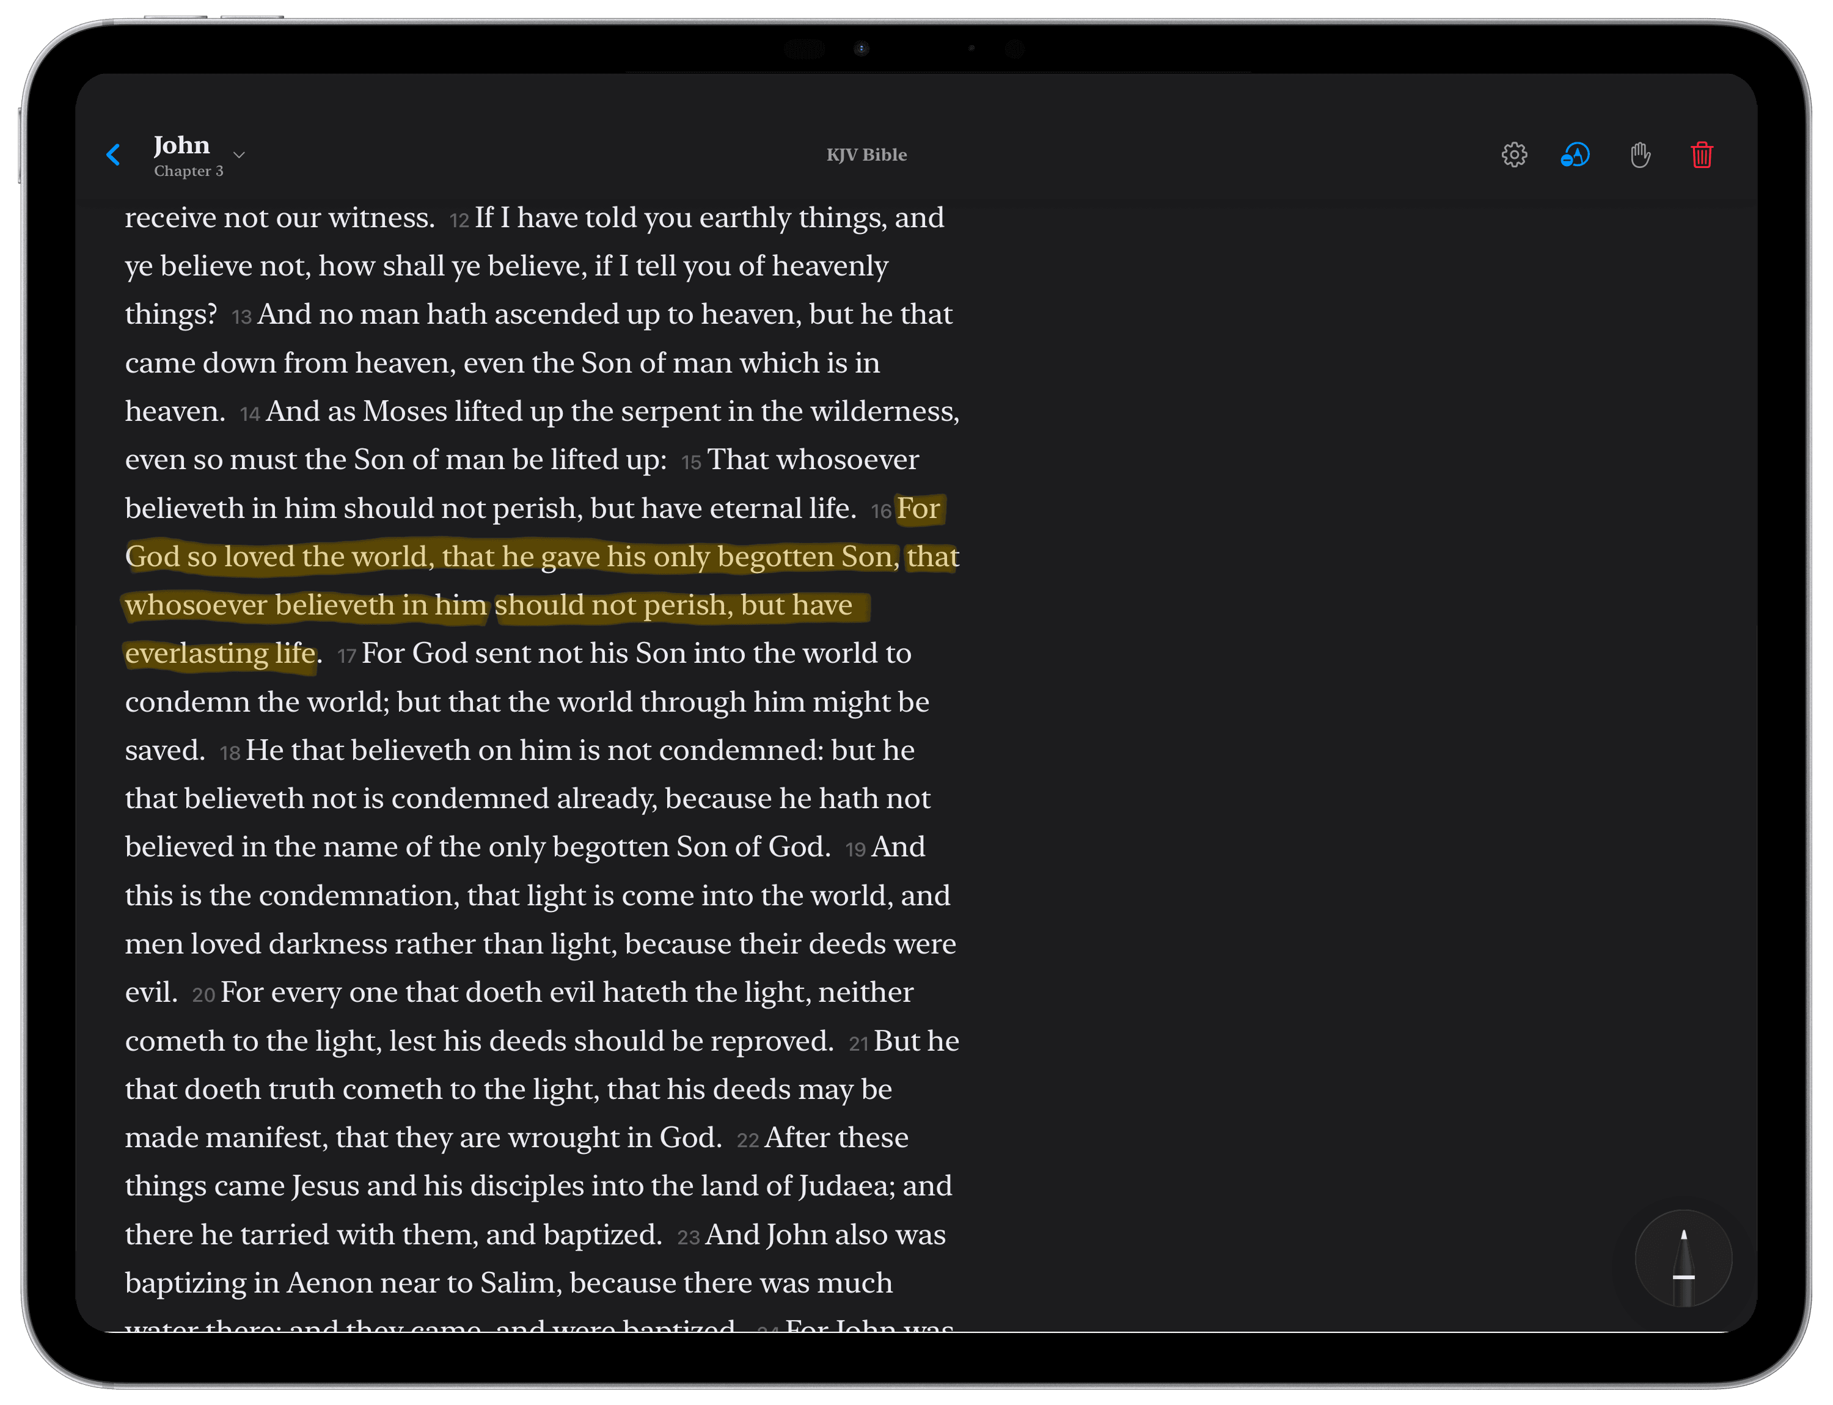Tap the words "And as Moses lifted up"
This screenshot has height=1405, width=1833.
click(414, 412)
